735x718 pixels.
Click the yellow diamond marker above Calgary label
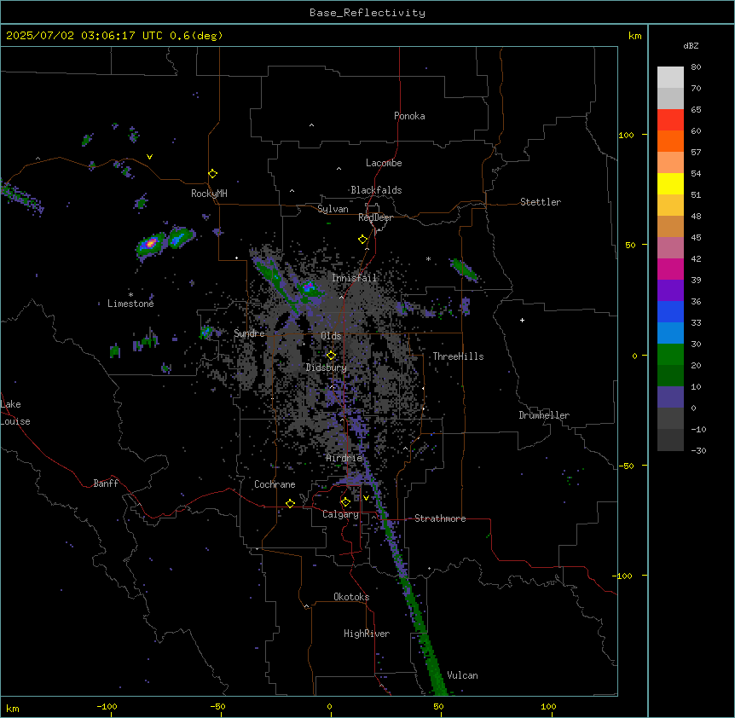click(x=345, y=502)
